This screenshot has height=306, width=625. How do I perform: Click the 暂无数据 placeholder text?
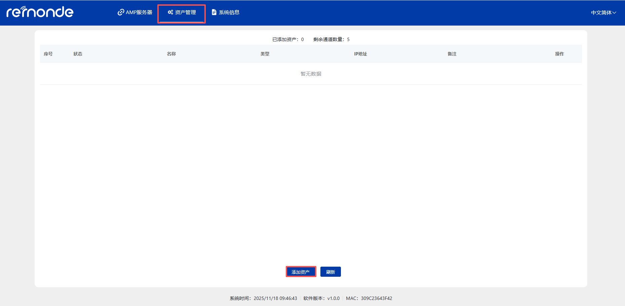coord(311,74)
